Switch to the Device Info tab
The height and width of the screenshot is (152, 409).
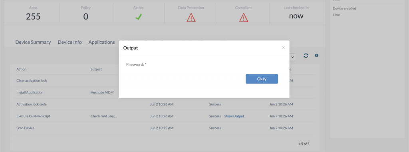(69, 42)
